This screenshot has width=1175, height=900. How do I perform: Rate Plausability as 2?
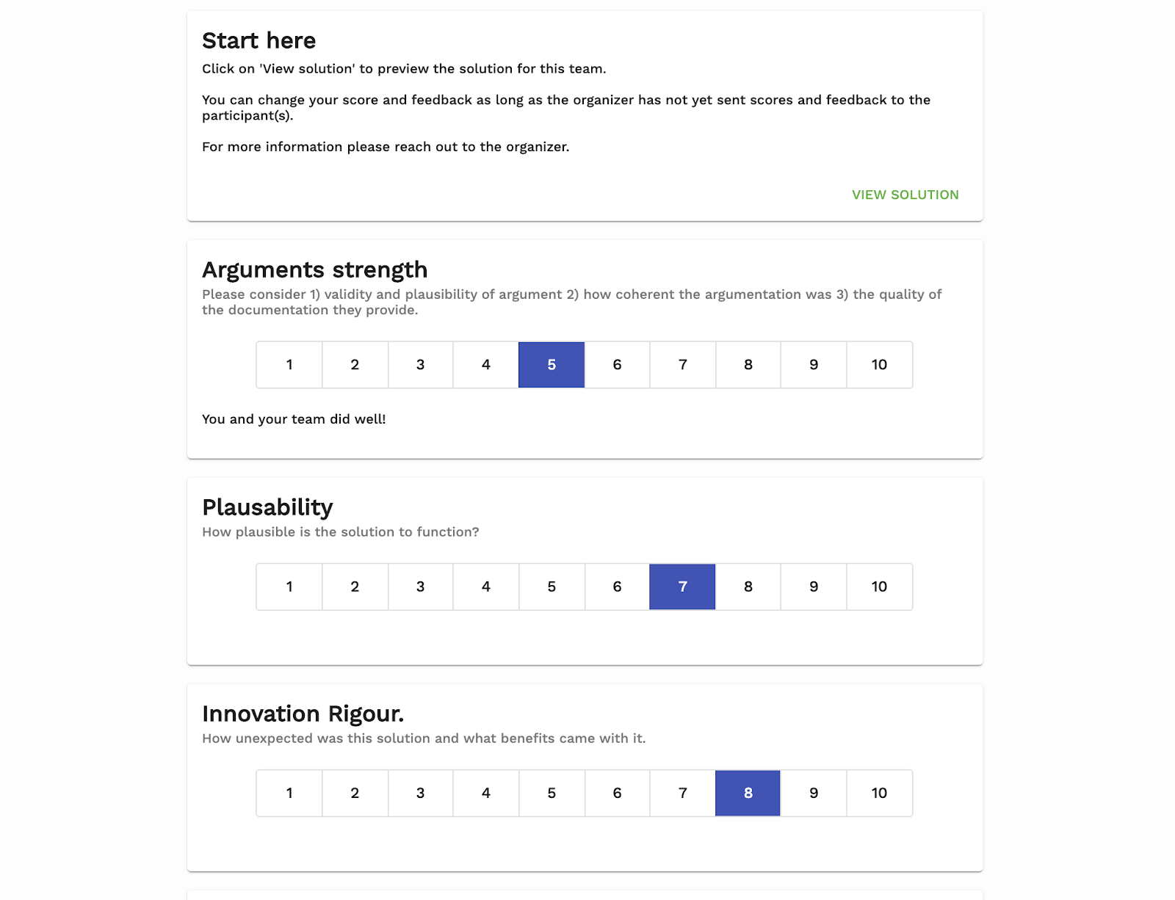(x=355, y=587)
